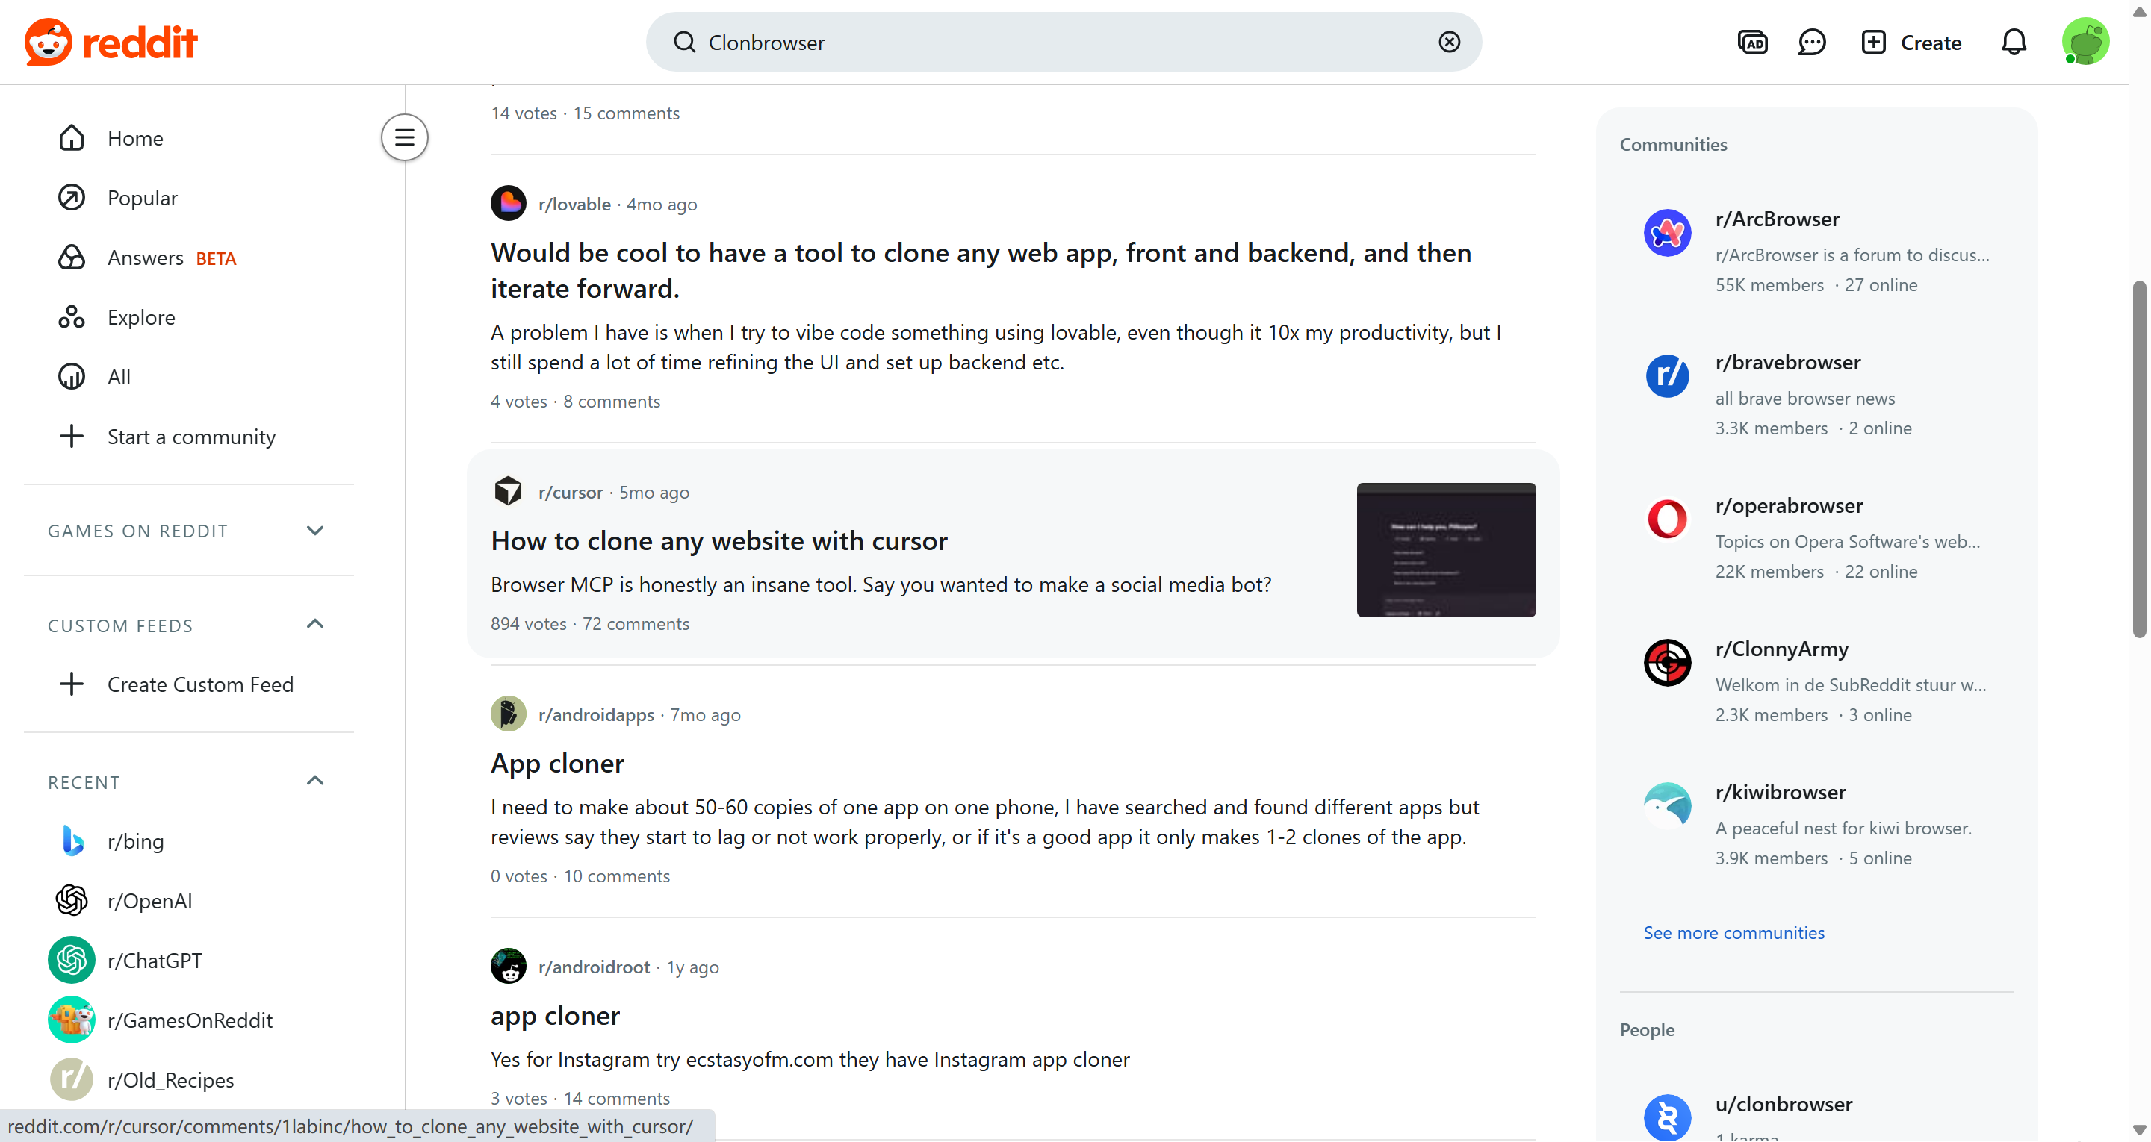This screenshot has height=1142, width=2151.
Task: Click the Reddit logo icon
Action: point(49,42)
